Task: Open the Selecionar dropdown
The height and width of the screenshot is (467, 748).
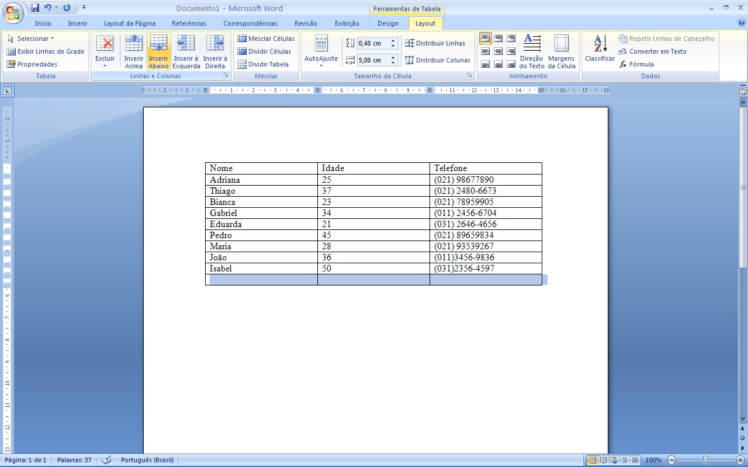Action: tap(30, 39)
